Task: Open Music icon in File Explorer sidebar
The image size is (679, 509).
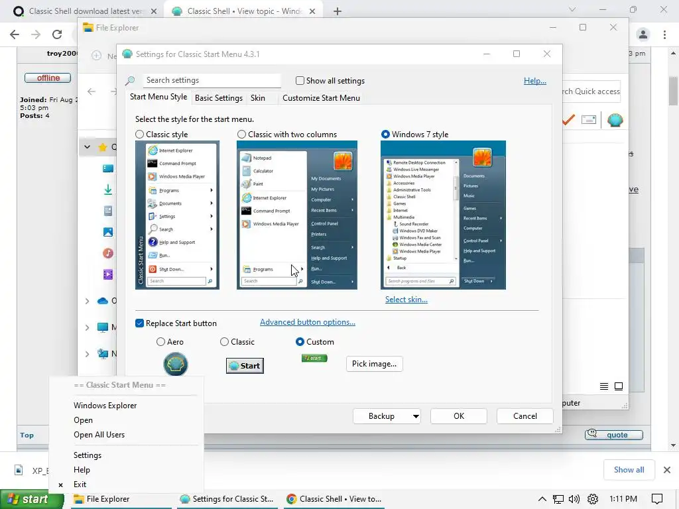Action: click(x=108, y=253)
